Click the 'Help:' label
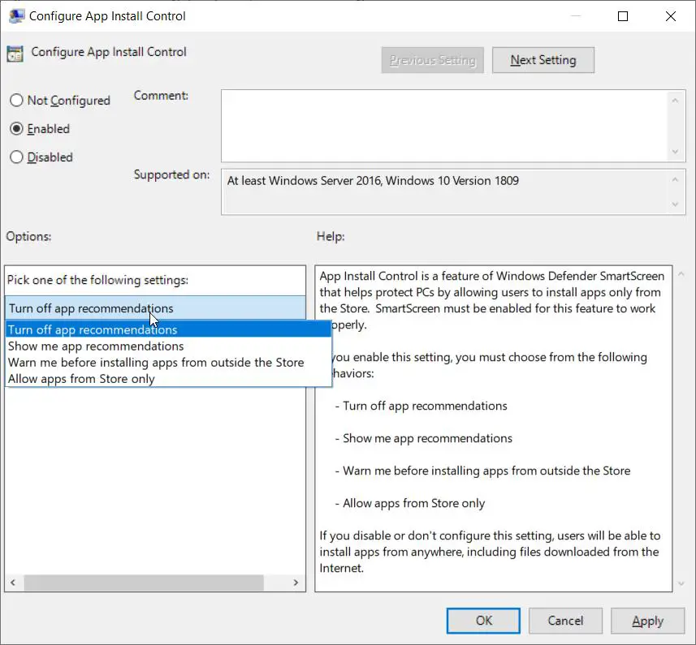Viewport: 696px width, 645px height. (x=331, y=236)
